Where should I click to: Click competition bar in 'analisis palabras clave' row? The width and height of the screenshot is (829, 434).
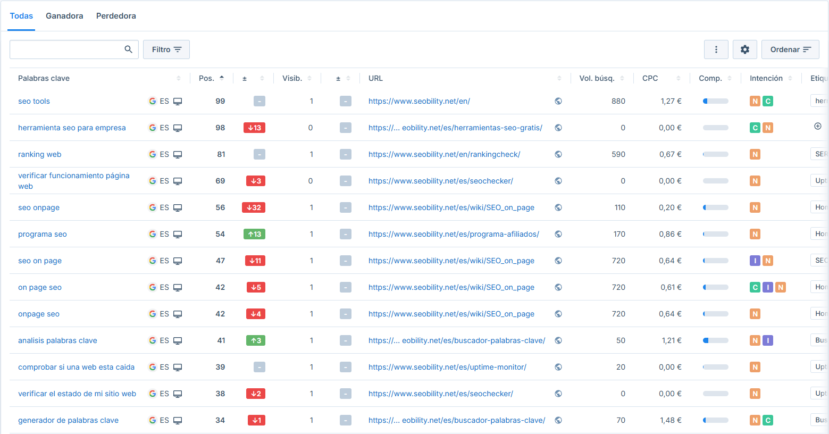tap(716, 340)
